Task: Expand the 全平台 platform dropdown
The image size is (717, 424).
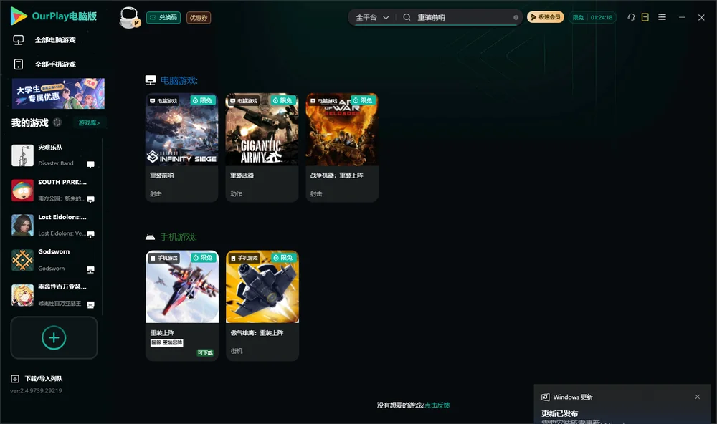Action: (372, 17)
